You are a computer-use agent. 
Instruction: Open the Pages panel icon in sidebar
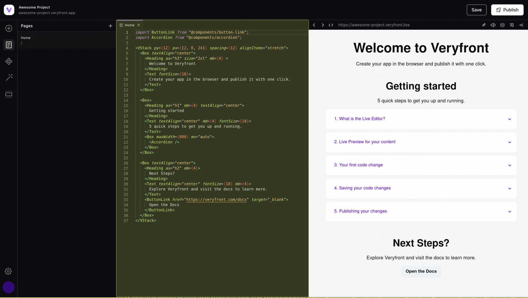9,45
